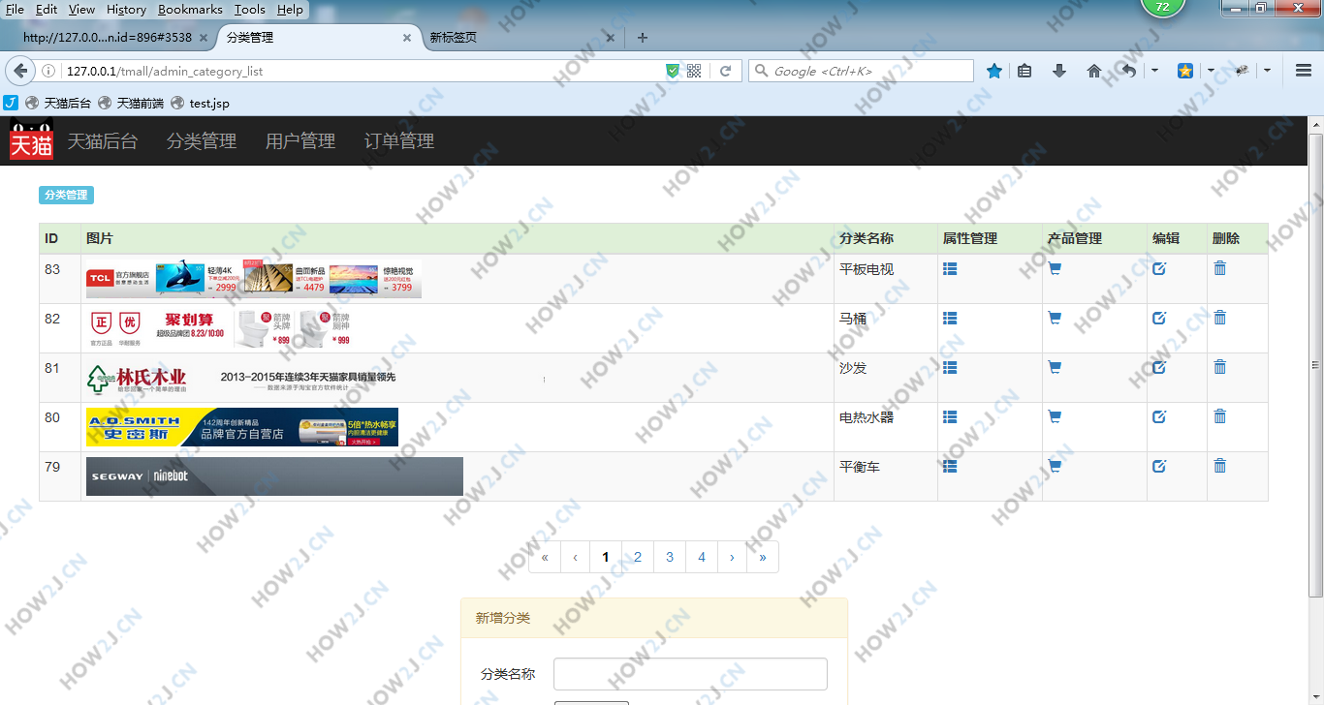Go to 用户管理 in navbar
1324x705 pixels.
click(300, 140)
